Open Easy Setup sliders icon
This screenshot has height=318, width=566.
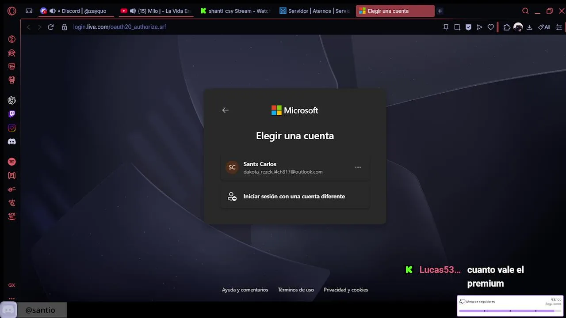[x=559, y=27]
